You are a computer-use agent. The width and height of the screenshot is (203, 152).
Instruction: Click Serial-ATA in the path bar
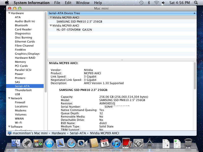tap(78, 133)
